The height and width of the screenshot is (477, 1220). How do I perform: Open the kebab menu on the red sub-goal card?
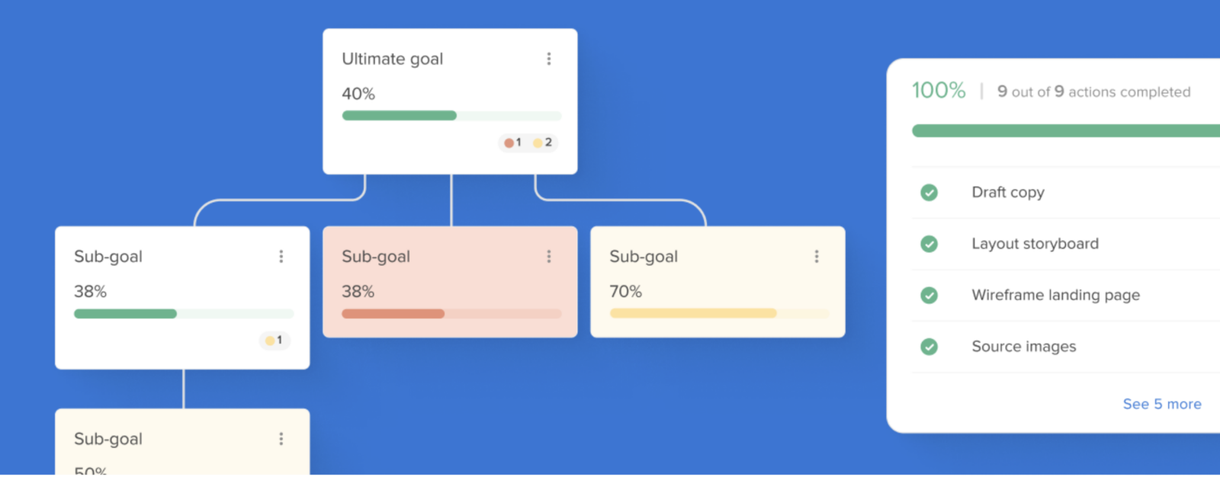click(549, 256)
